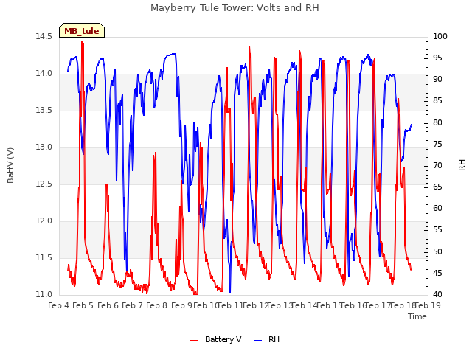472x354 pixels.
Task: Click the 65 right axis value
Action: pyautogui.click(x=437, y=187)
